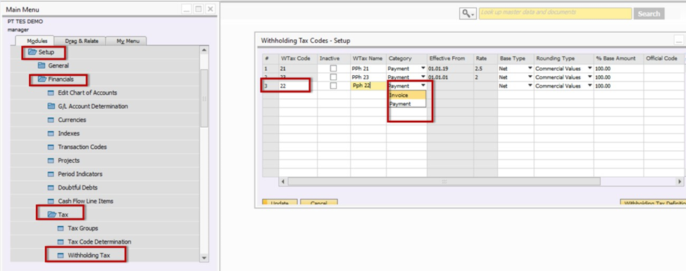
Task: Select WTax Name cell PPh 23
Action: pyautogui.click(x=368, y=77)
